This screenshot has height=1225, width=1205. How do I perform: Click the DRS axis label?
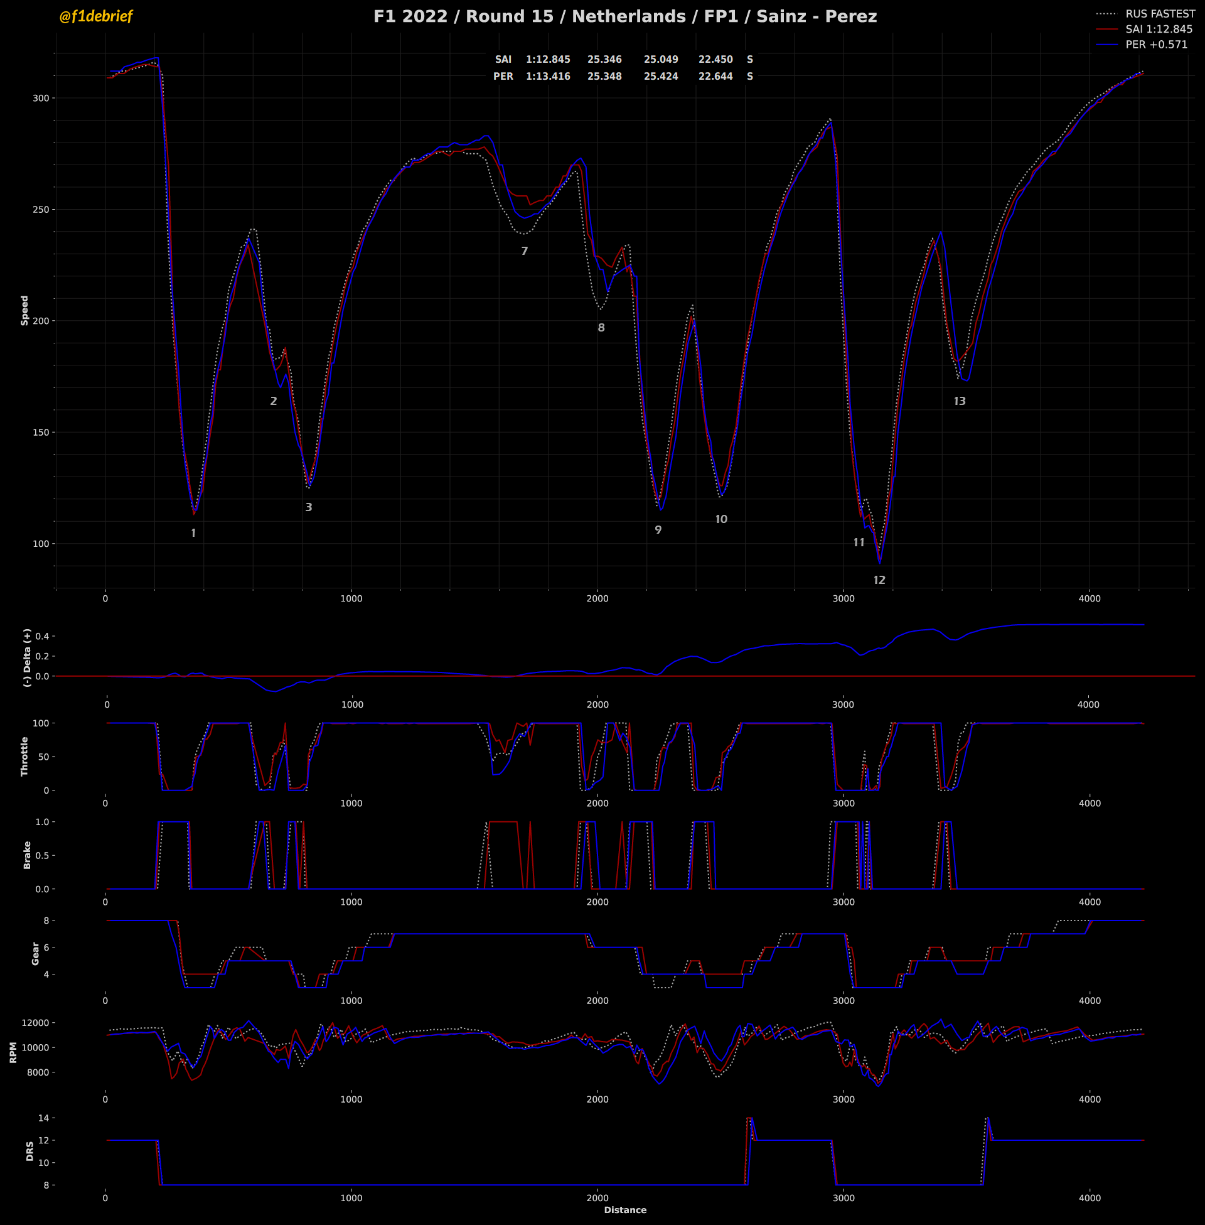(x=29, y=1151)
